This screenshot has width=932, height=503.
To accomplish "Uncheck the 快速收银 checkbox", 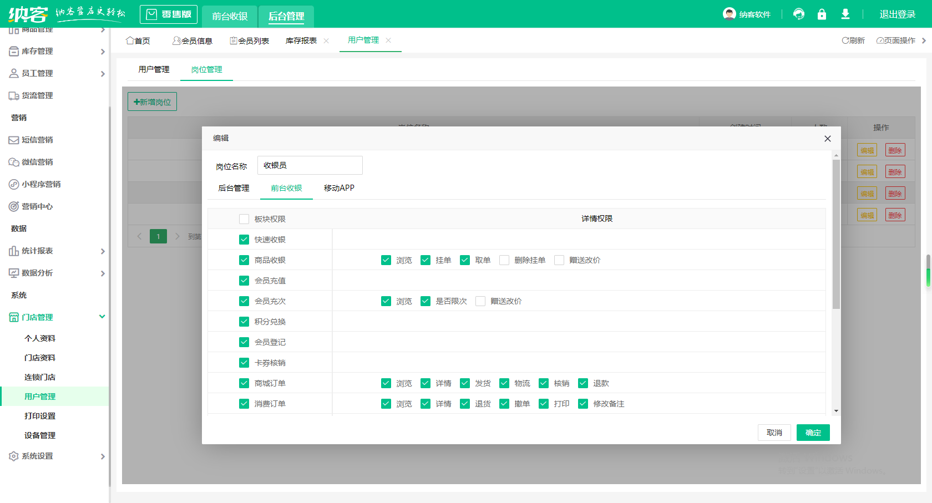I will [244, 240].
